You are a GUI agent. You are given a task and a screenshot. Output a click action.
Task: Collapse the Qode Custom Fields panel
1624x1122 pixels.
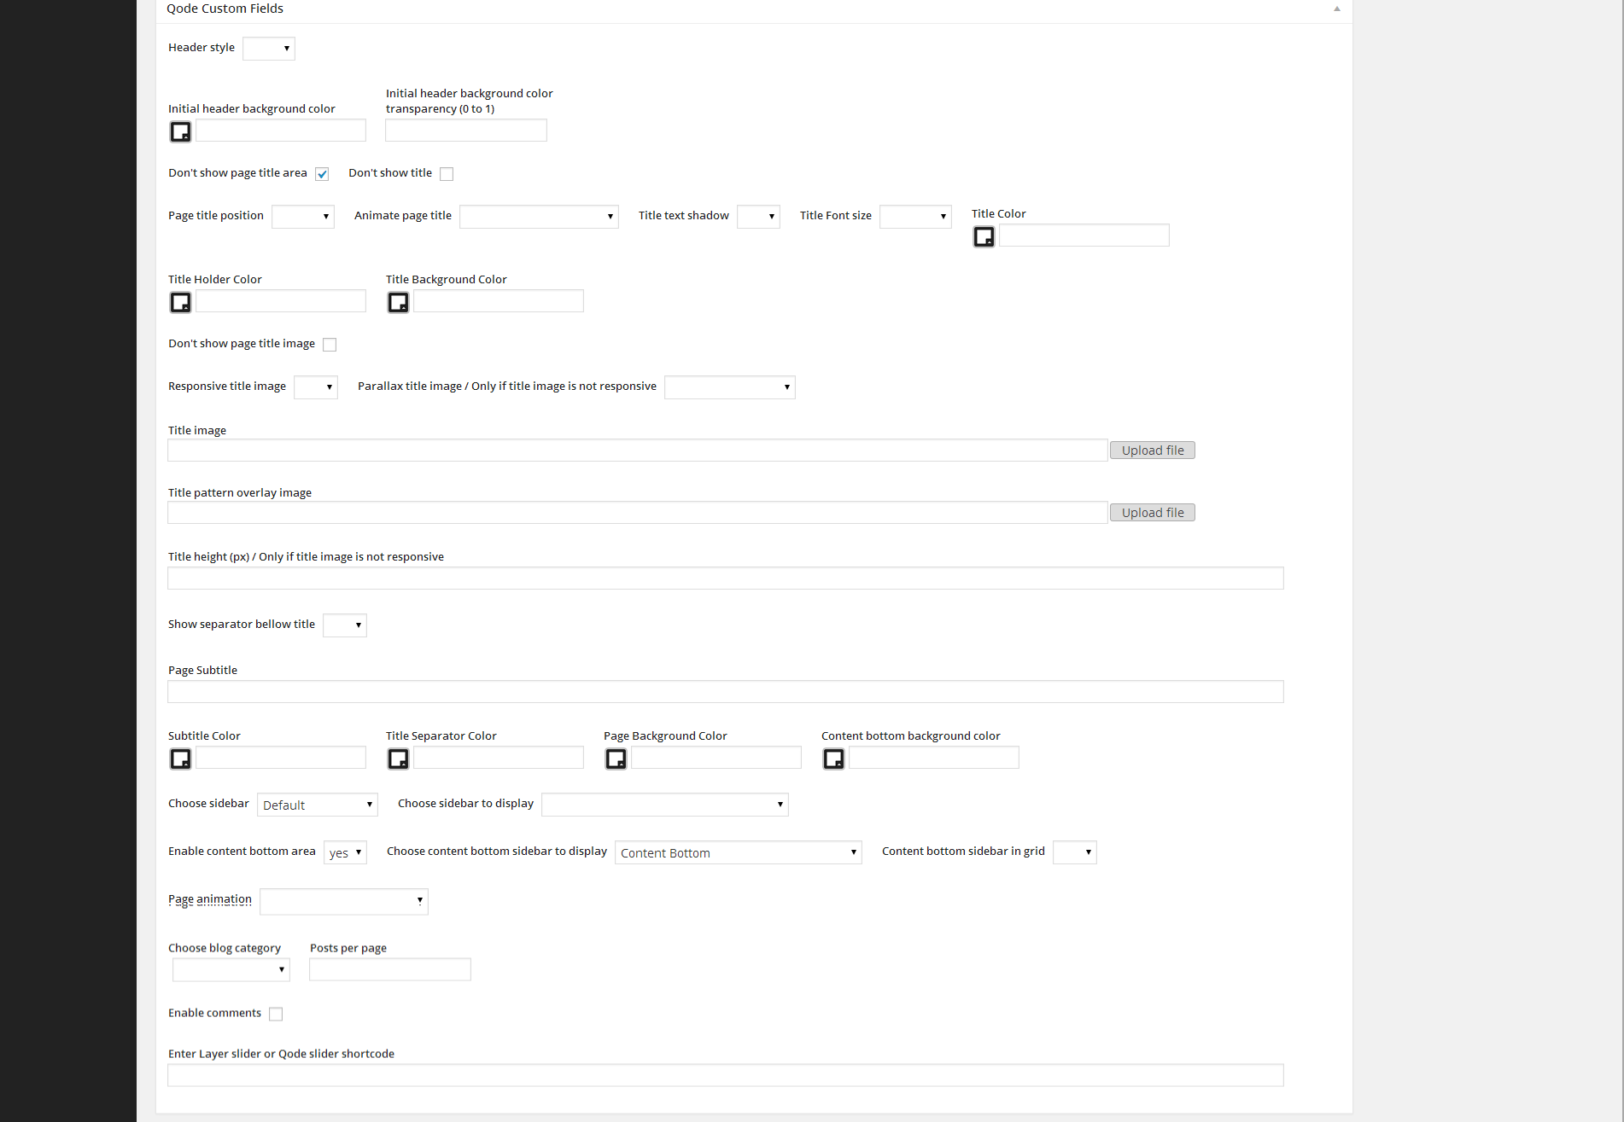tap(1336, 9)
